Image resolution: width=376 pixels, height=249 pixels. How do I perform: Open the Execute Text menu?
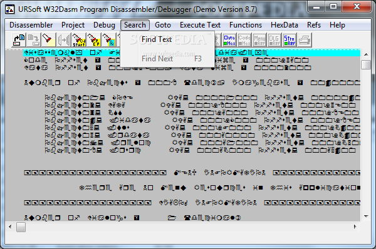tap(200, 25)
